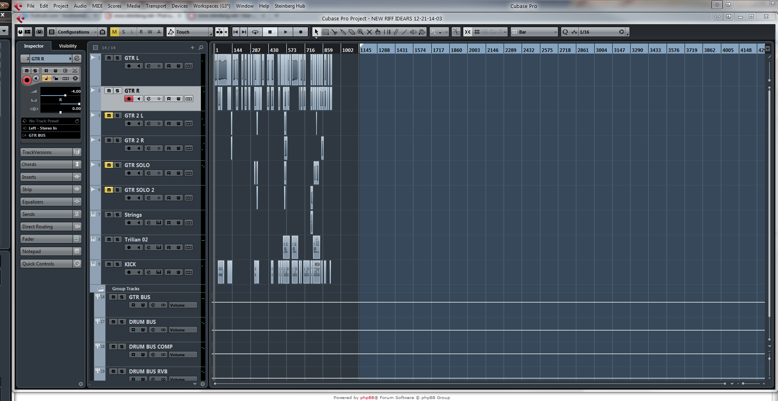778x401 pixels.
Task: Unmute the GTR 2 L track
Action: pos(109,116)
